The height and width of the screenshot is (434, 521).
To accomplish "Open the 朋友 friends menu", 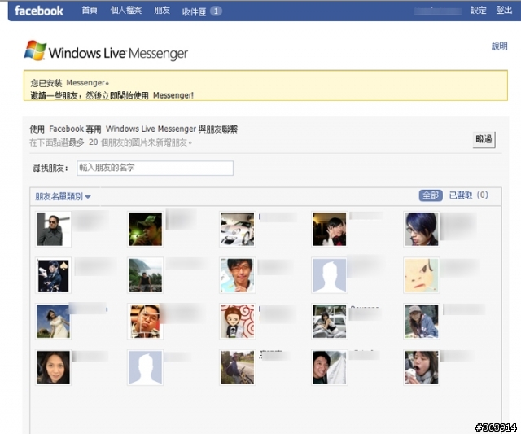I will (x=162, y=11).
